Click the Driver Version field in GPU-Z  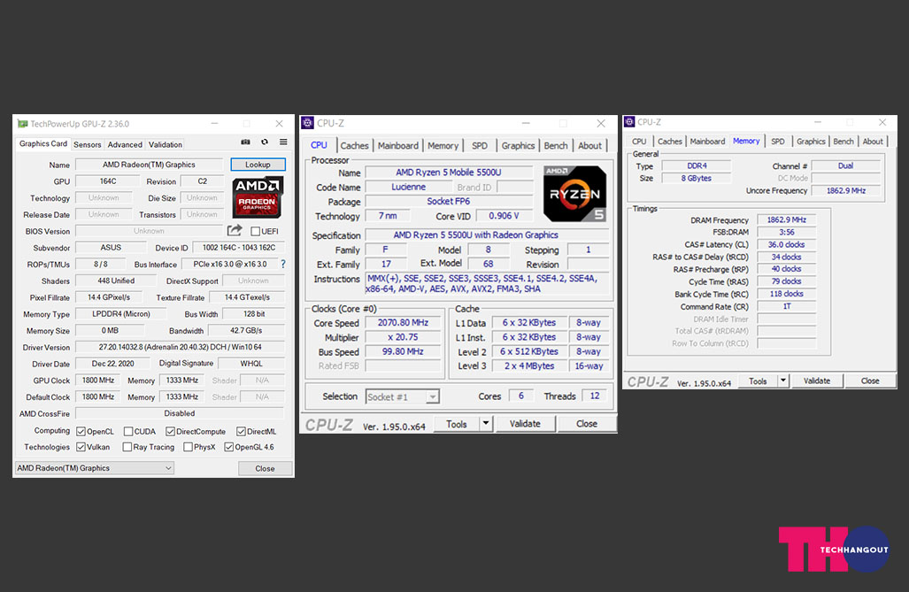pyautogui.click(x=180, y=347)
